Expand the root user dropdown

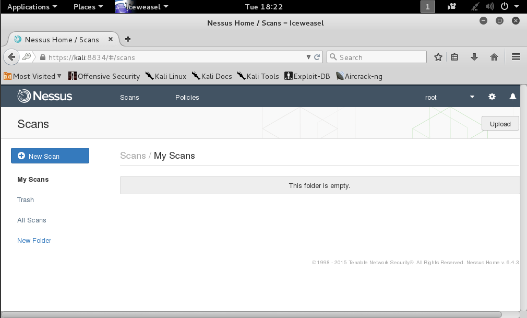pyautogui.click(x=472, y=97)
